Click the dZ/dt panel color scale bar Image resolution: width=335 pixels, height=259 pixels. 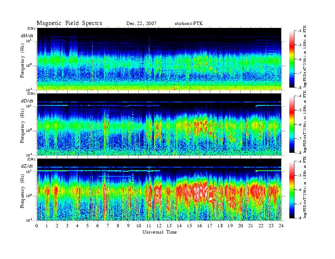point(292,190)
